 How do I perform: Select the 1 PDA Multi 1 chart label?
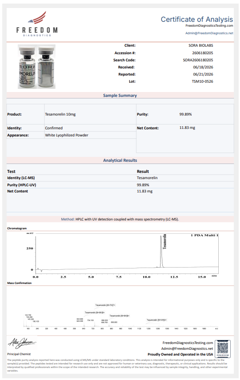point(205,235)
